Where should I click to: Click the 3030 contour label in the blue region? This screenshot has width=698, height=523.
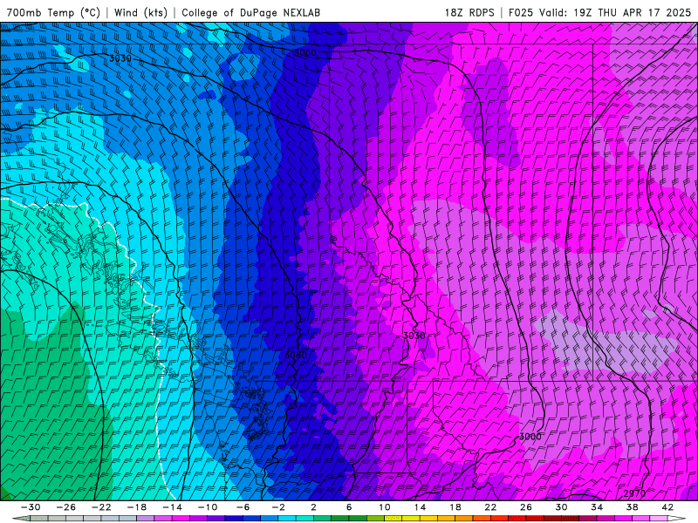(120, 58)
